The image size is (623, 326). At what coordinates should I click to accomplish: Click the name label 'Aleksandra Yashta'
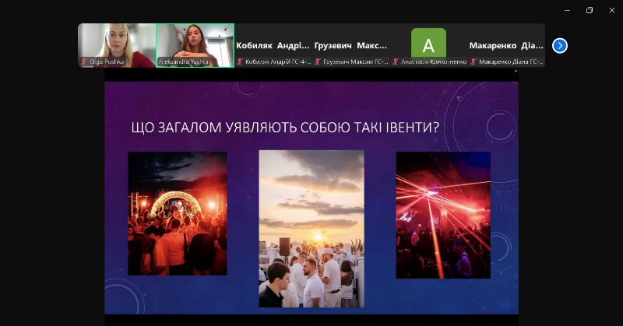click(184, 61)
